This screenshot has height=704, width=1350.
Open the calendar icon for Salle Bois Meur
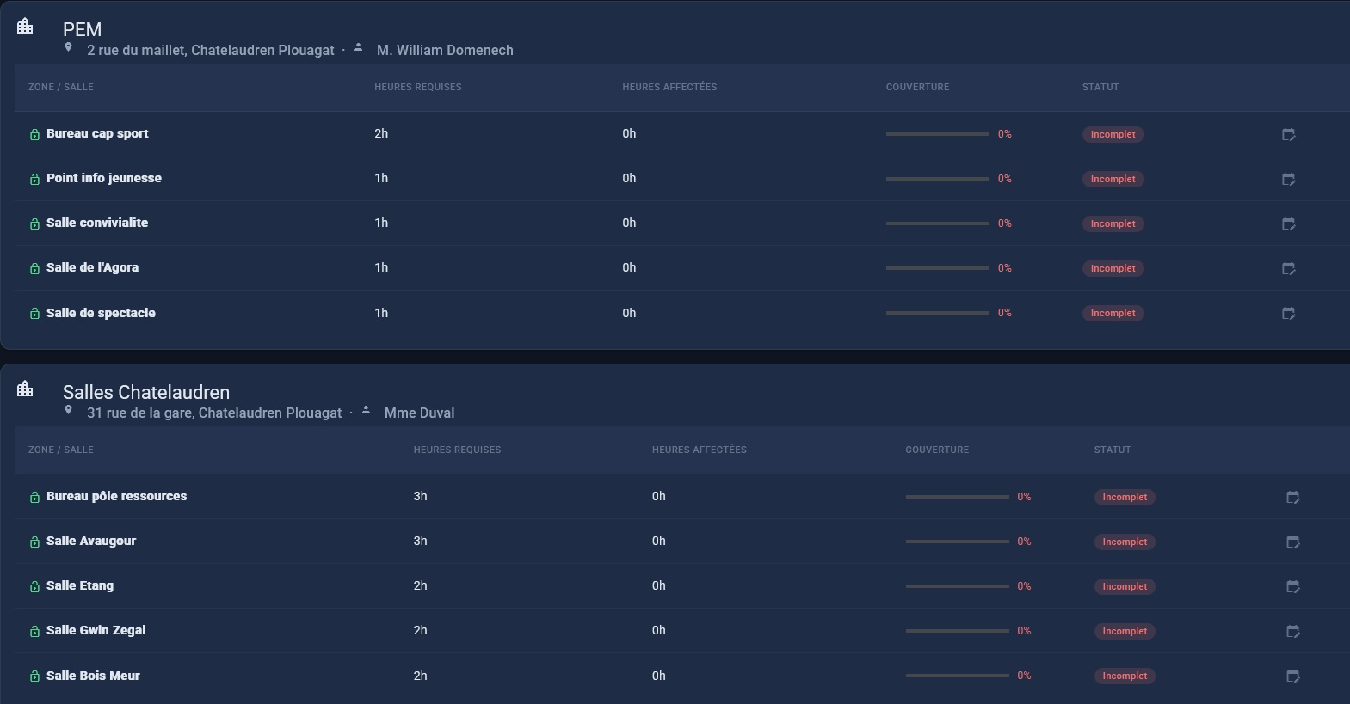[1293, 676]
